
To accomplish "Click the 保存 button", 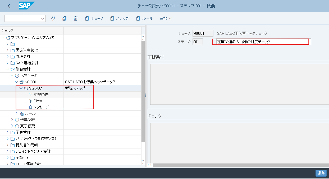I will pyautogui.click(x=321, y=173).
